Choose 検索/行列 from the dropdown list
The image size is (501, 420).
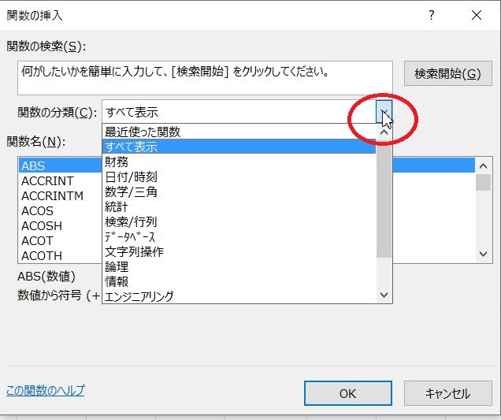point(131,221)
